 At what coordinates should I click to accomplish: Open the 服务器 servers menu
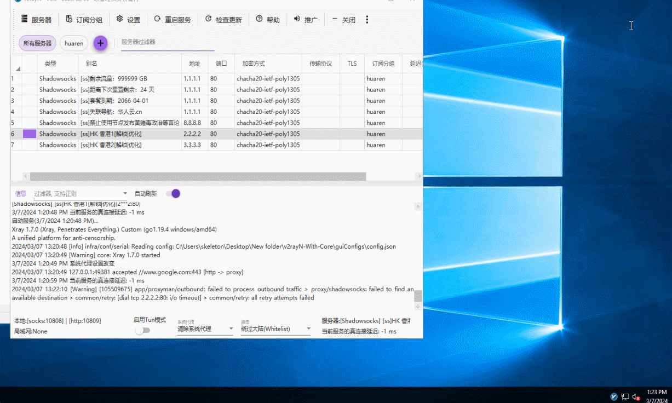[x=36, y=20]
